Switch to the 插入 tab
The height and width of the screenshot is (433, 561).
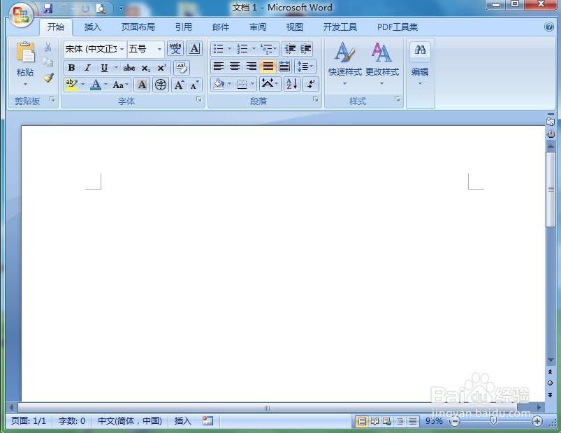tap(92, 27)
